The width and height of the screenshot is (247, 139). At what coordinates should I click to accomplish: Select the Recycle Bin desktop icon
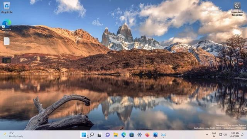pyautogui.click(x=7, y=8)
